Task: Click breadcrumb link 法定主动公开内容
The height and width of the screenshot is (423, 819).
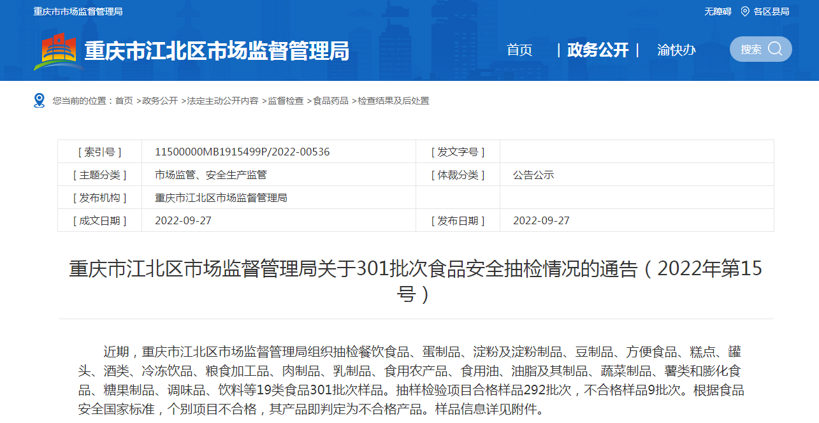Action: point(222,101)
